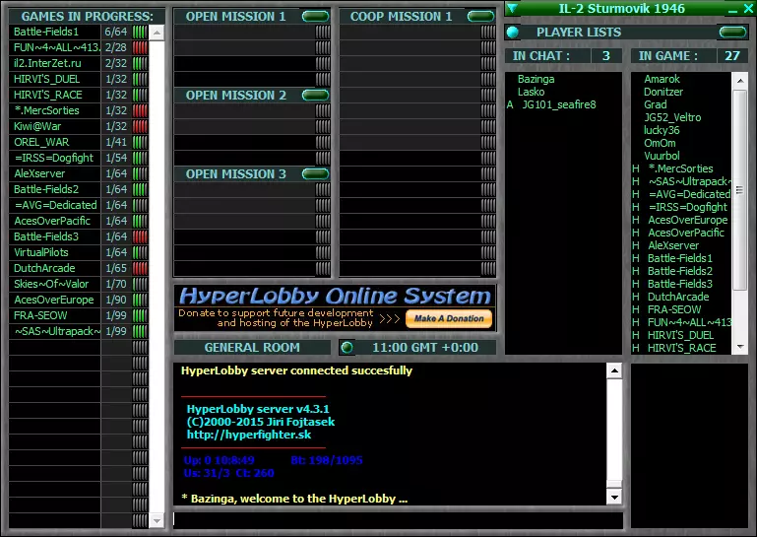Select JG52_Veltro in the In Game list

point(672,117)
